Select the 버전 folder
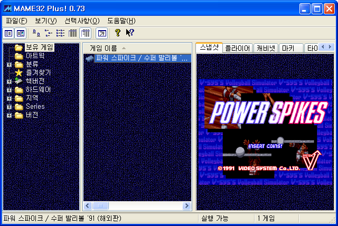 32,115
